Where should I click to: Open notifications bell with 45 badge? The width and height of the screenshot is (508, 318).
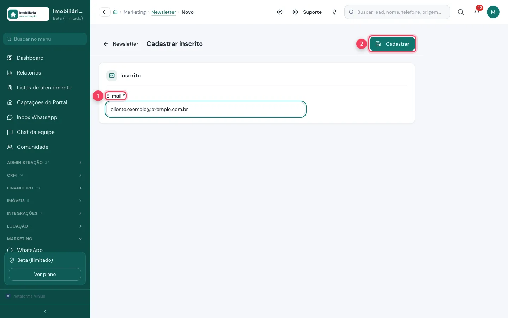[477, 12]
